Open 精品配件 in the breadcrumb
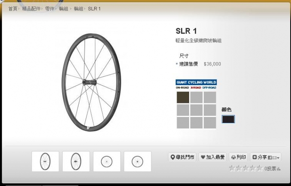The height and width of the screenshot is (186, 291). (x=31, y=9)
